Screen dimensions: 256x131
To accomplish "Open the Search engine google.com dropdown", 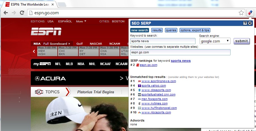I will pos(215,41).
